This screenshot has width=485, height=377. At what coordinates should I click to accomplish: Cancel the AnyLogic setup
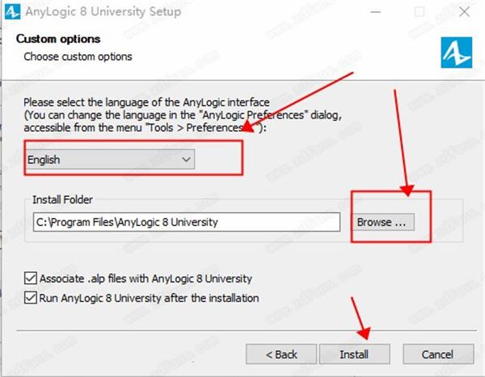tap(438, 354)
